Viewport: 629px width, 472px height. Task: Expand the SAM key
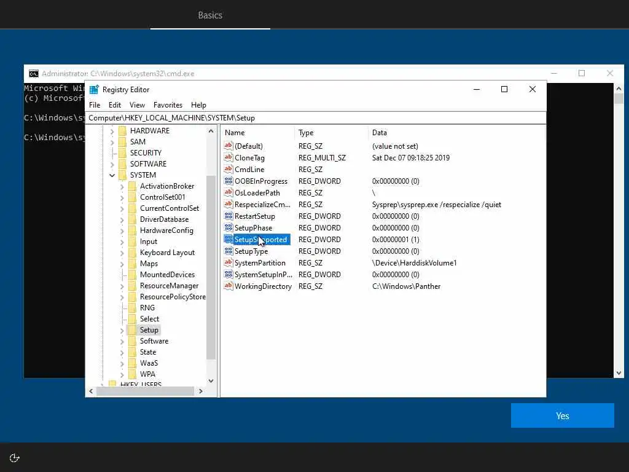coord(112,142)
